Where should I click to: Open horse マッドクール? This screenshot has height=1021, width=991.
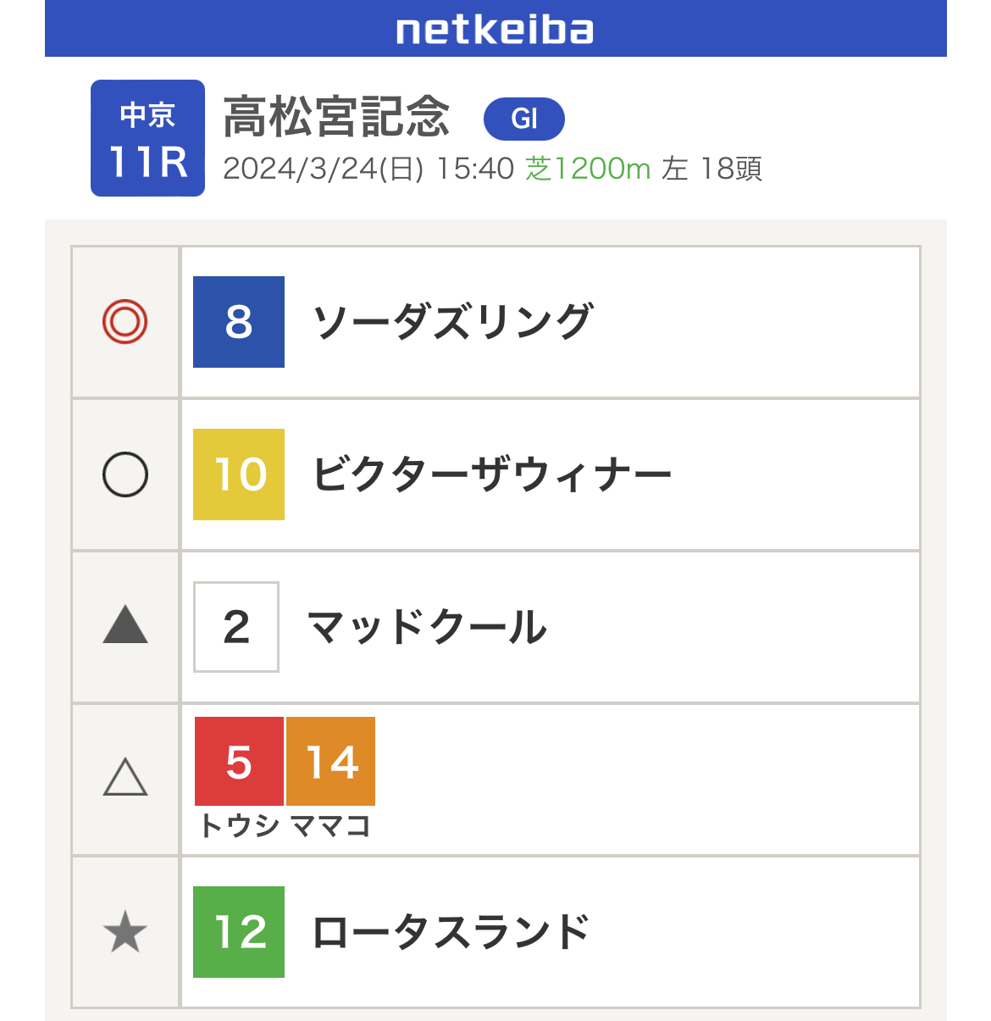(x=427, y=627)
